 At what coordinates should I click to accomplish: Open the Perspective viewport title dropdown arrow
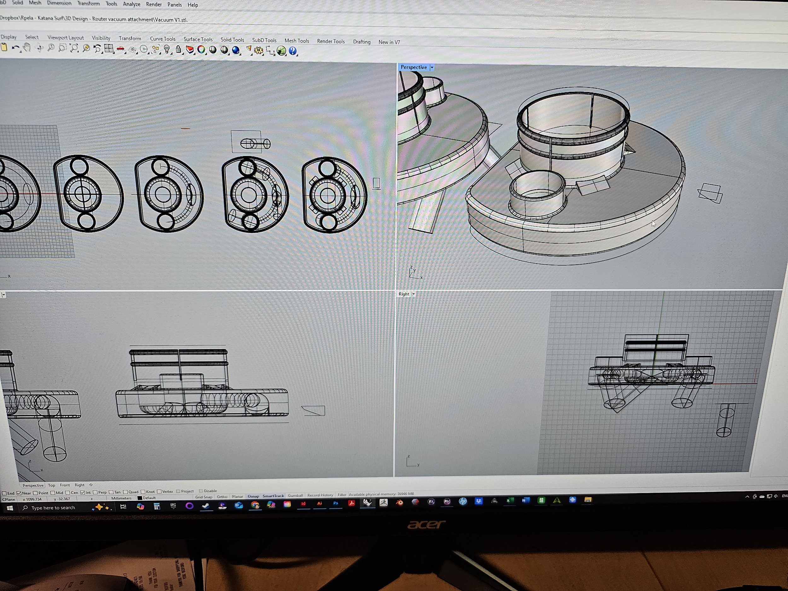[432, 67]
